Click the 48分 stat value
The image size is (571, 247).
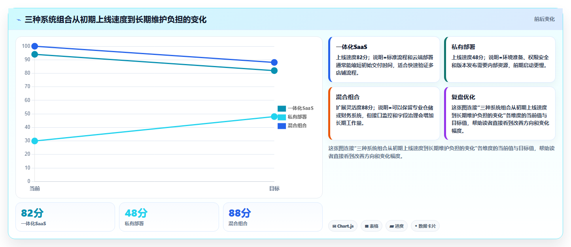click(x=136, y=213)
